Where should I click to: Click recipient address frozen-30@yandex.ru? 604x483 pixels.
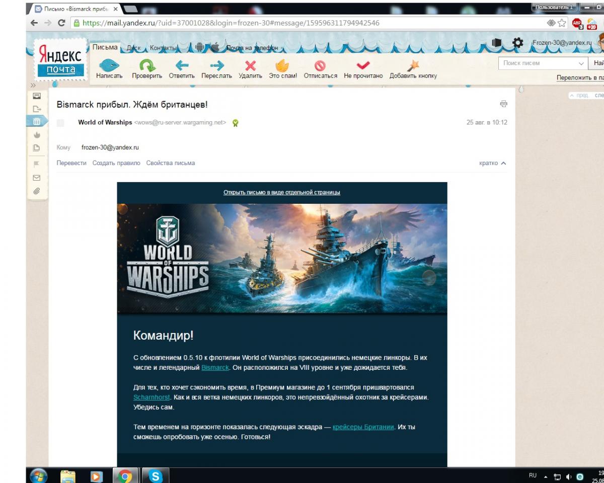click(110, 147)
